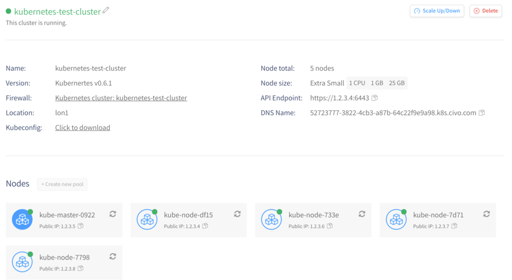
Task: Click Create new pool button
Action: [x=62, y=184]
